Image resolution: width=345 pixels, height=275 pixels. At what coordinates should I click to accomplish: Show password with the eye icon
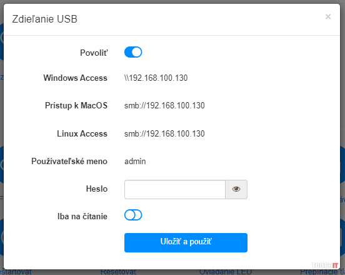point(236,189)
